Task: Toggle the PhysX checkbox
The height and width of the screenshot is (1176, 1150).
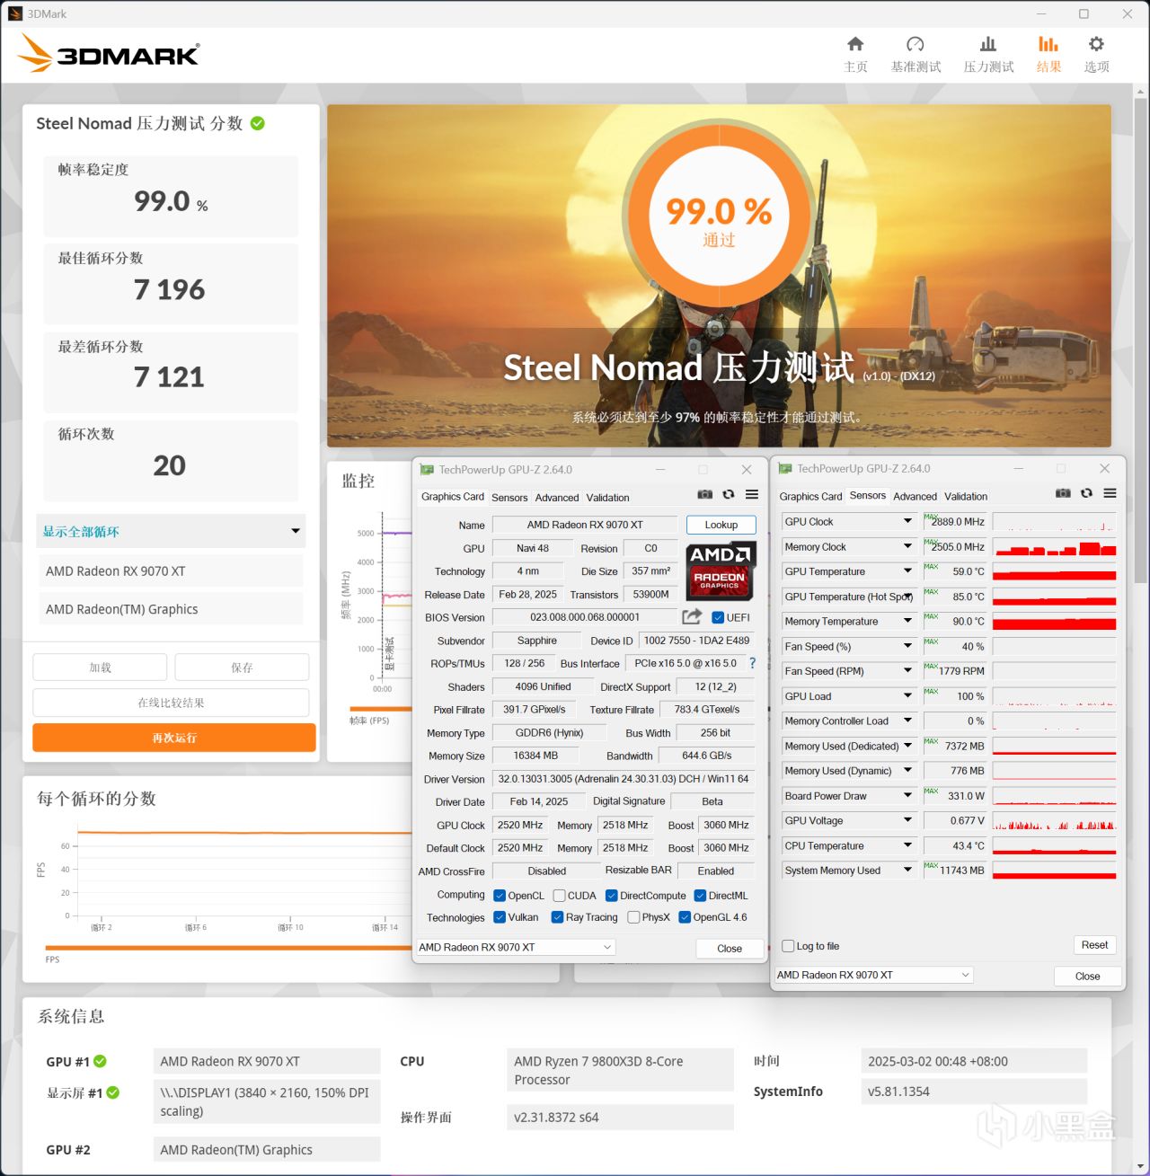Action: pos(633,917)
